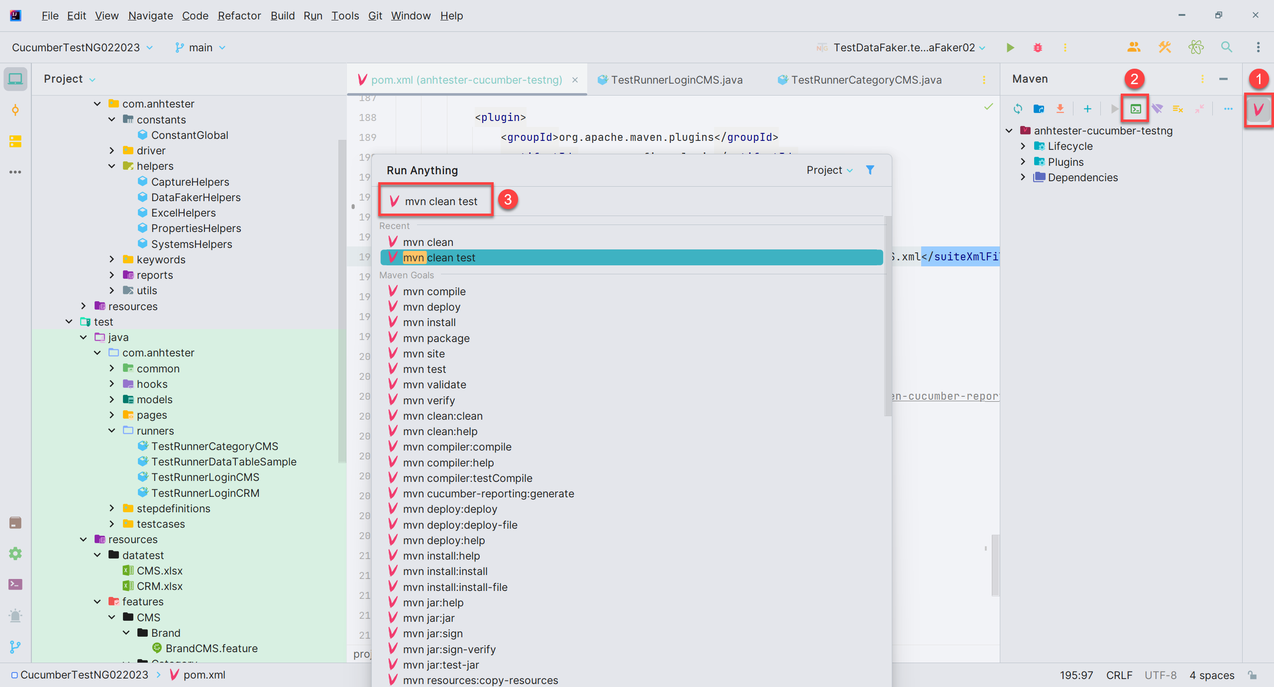Click the mvn clean test input field
Screen dimensions: 1274x687
pos(436,201)
